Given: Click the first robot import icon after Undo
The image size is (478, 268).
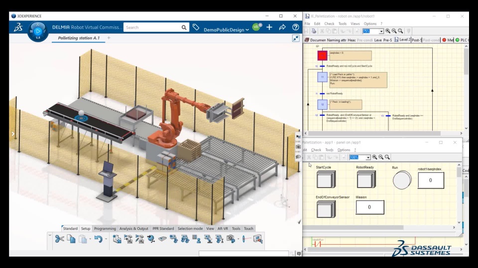Looking at the screenshot, I should coord(117,239).
